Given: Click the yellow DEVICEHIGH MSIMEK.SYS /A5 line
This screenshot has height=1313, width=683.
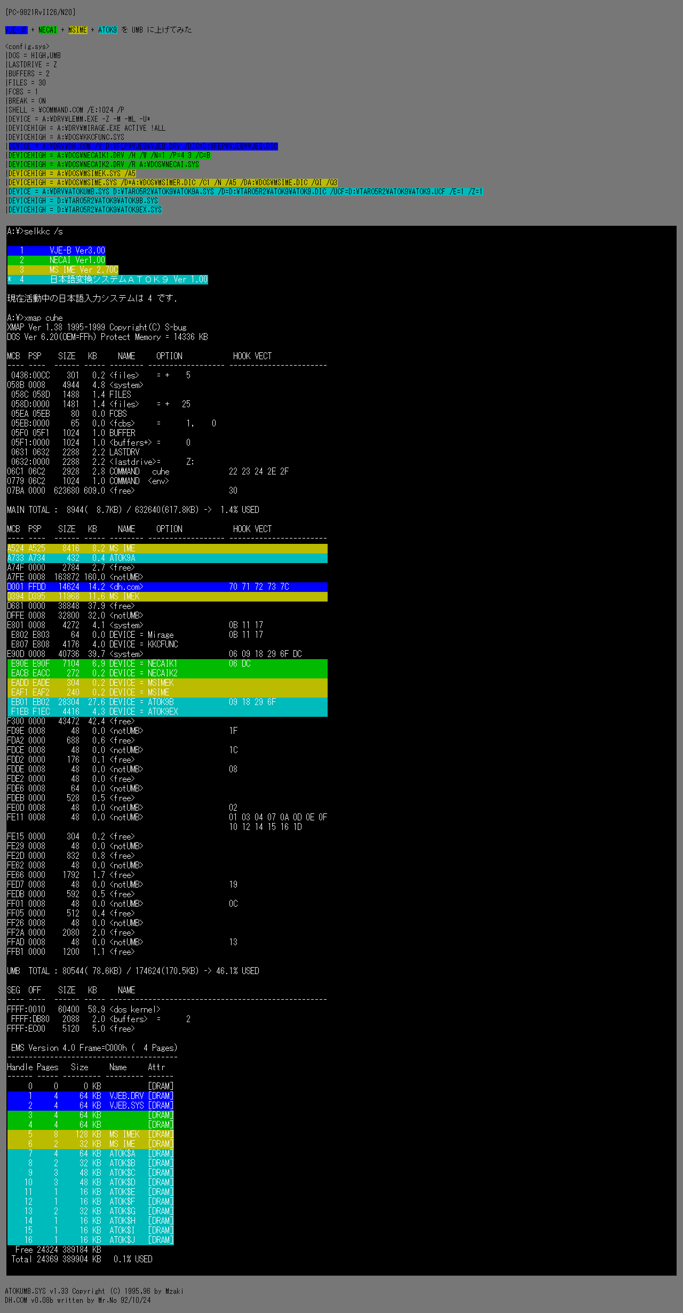Looking at the screenshot, I should coord(72,173).
